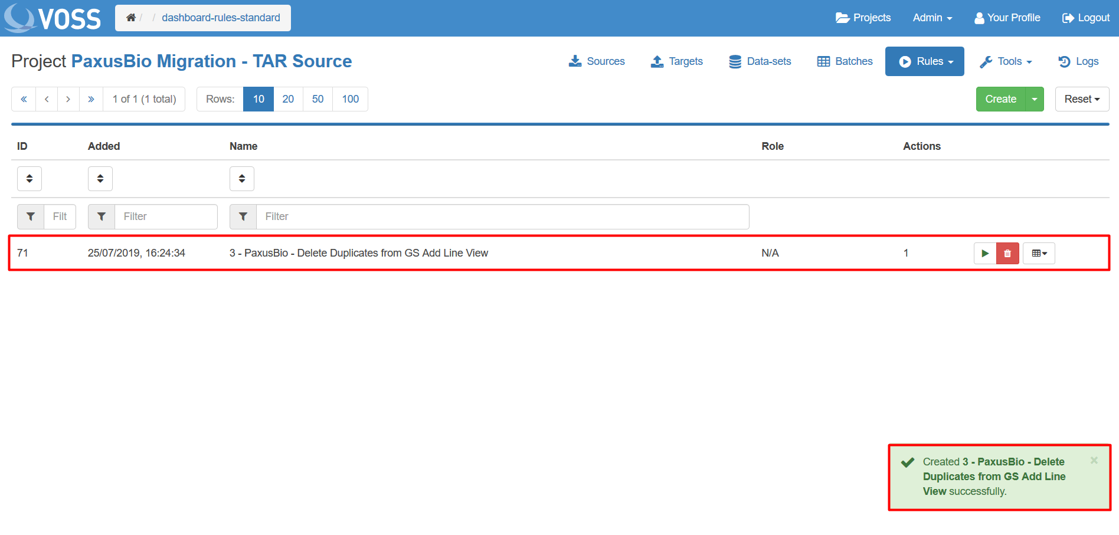Run rule 71 with the play icon
Image resolution: width=1119 pixels, height=535 pixels.
click(984, 253)
